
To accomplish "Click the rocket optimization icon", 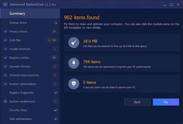I will tap(74, 63).
